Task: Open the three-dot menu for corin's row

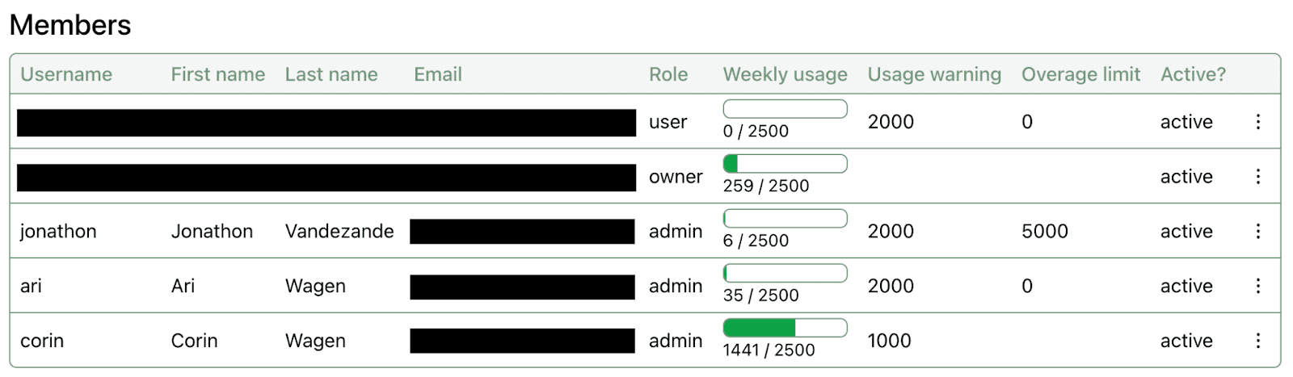Action: coord(1257,341)
